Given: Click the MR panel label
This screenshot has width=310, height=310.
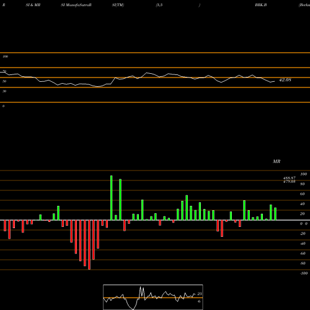Looking at the screenshot, I should (277, 161).
